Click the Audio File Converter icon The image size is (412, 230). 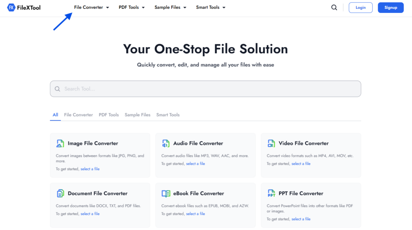click(x=165, y=143)
